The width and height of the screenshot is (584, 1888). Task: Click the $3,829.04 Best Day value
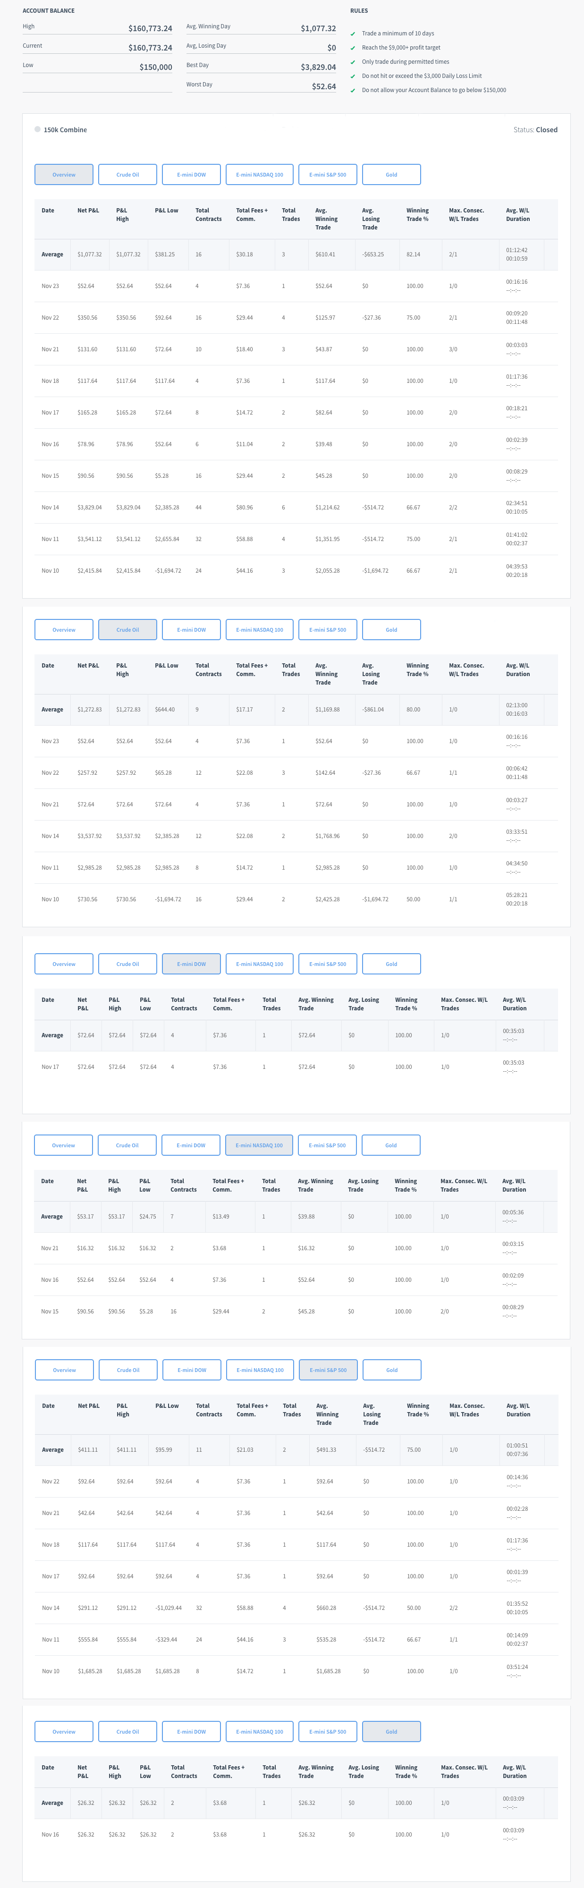coord(318,68)
